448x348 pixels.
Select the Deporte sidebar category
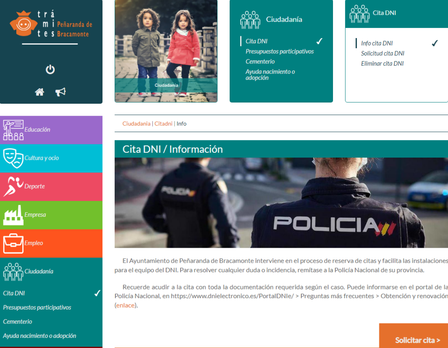point(51,186)
